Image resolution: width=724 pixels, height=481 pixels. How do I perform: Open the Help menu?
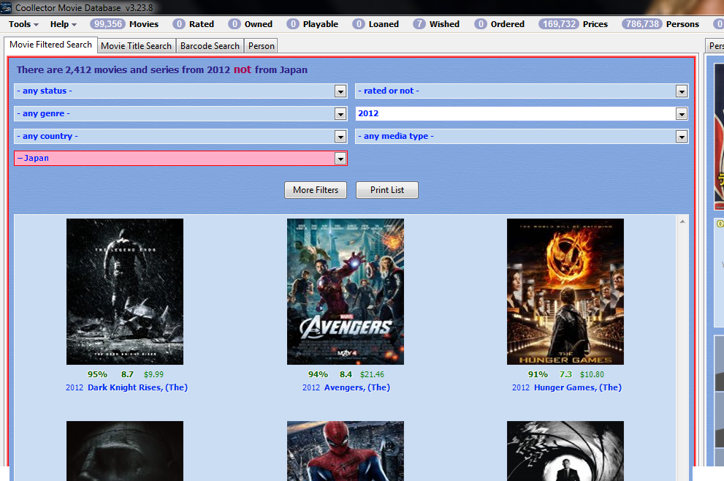[64, 24]
